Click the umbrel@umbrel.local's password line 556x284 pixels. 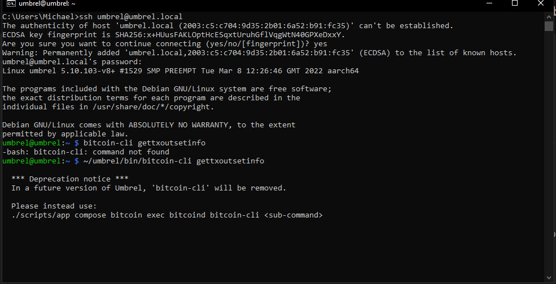pyautogui.click(x=72, y=62)
